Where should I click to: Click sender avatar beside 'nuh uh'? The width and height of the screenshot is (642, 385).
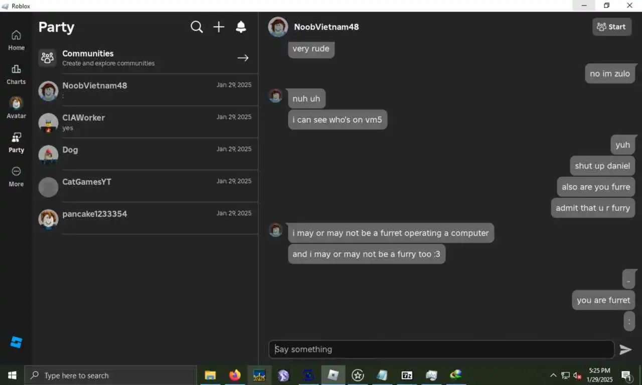(275, 96)
